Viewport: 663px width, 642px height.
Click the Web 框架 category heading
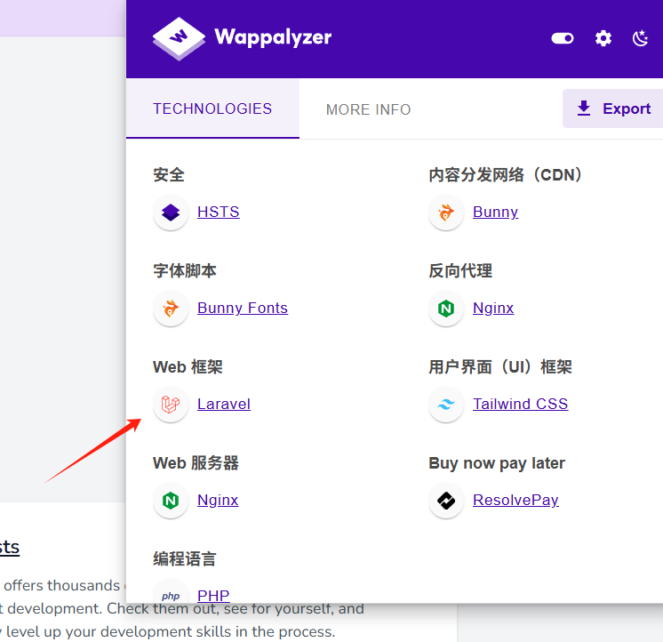[188, 366]
